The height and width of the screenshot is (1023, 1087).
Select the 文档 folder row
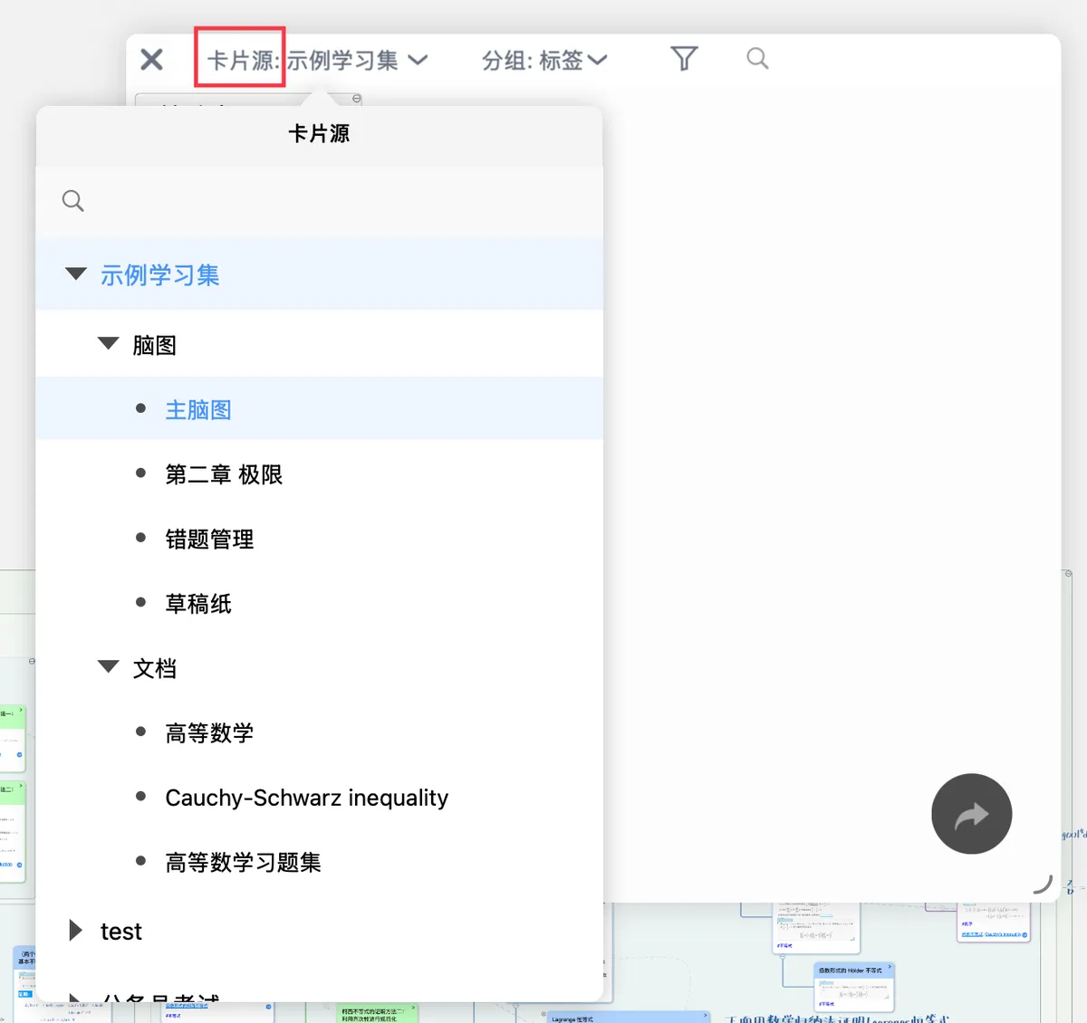tap(320, 668)
